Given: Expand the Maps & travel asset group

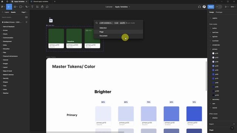Looking at the screenshot, I should click(x=7, y=71).
